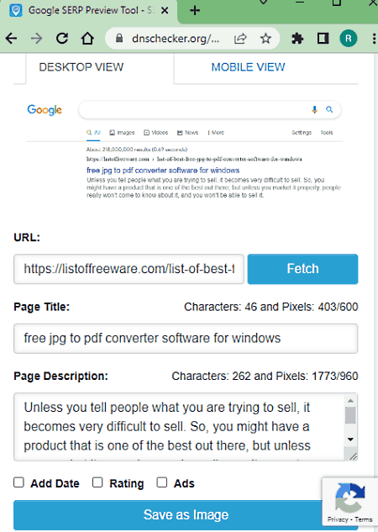Viewport: 378px width, 532px height.
Task: Click the Fetch button
Action: pos(302,269)
